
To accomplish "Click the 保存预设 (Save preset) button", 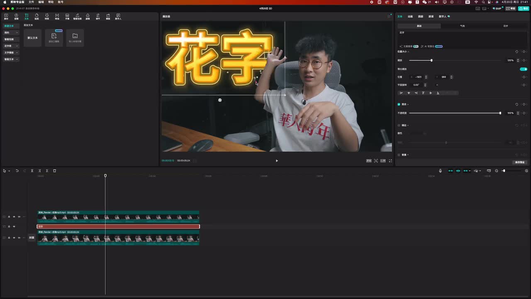I will coord(519,162).
